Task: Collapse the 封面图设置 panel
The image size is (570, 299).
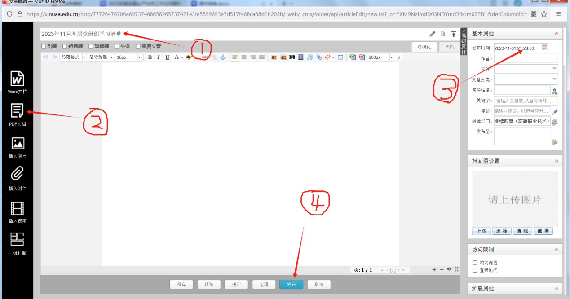Action: pos(557,161)
